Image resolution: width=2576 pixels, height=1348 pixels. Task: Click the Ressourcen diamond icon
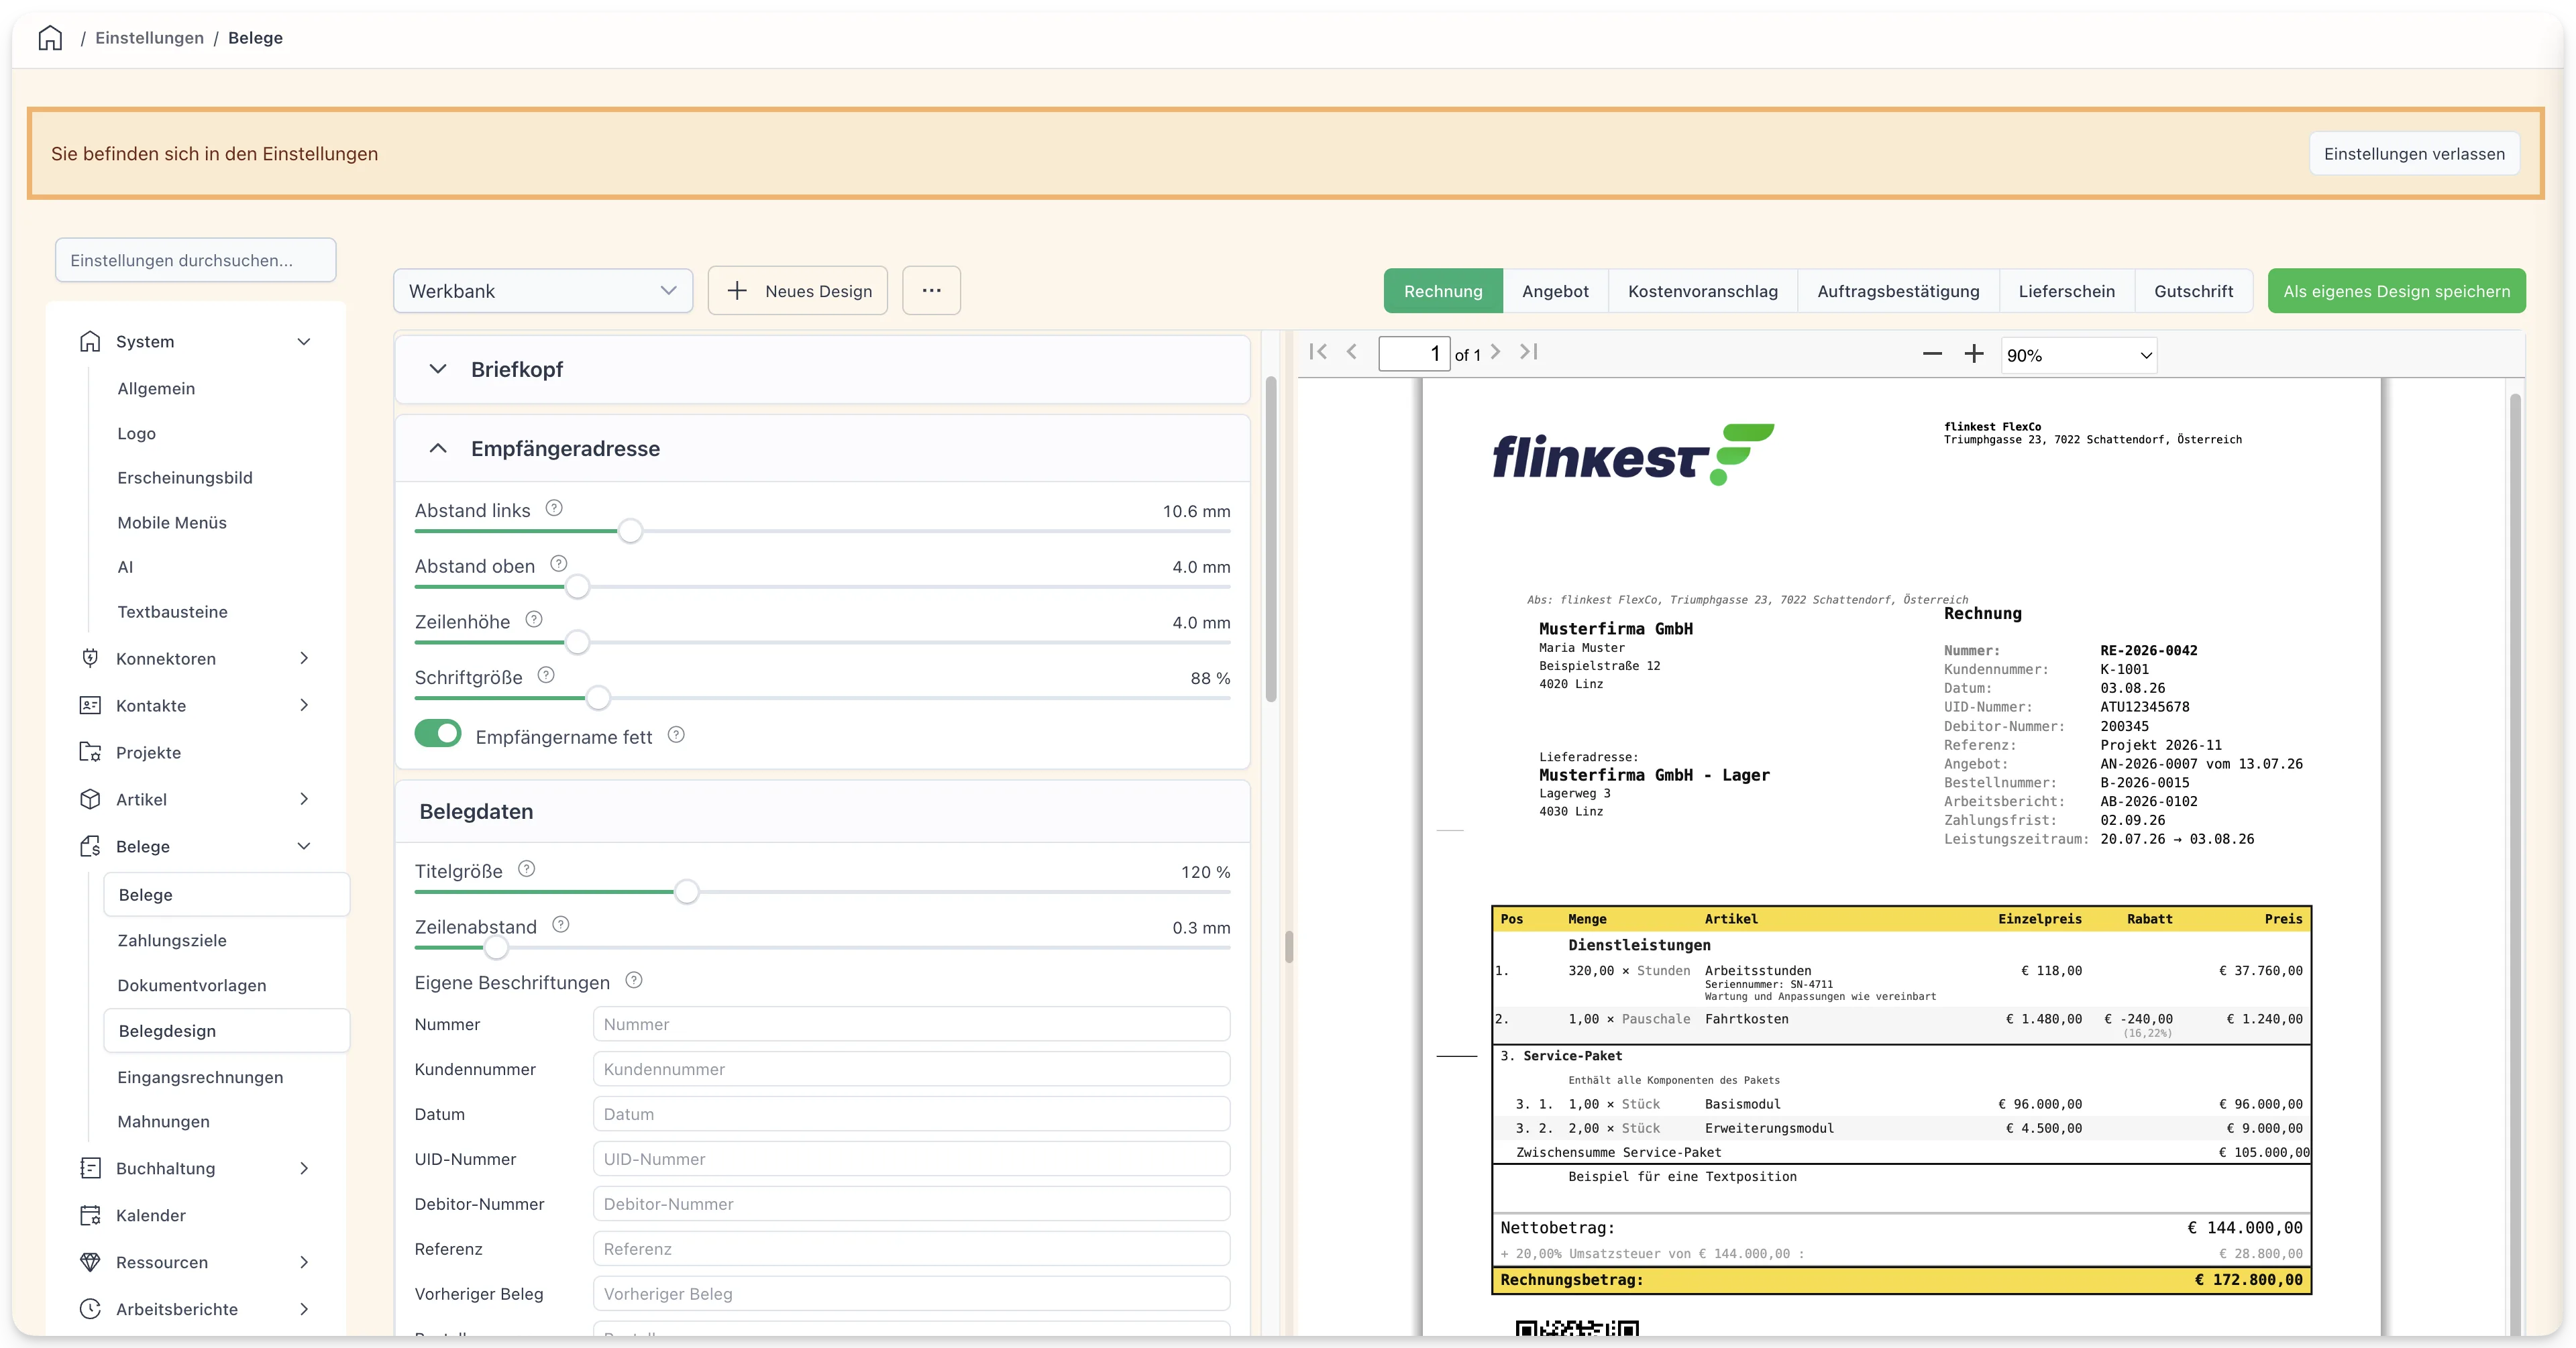(90, 1262)
